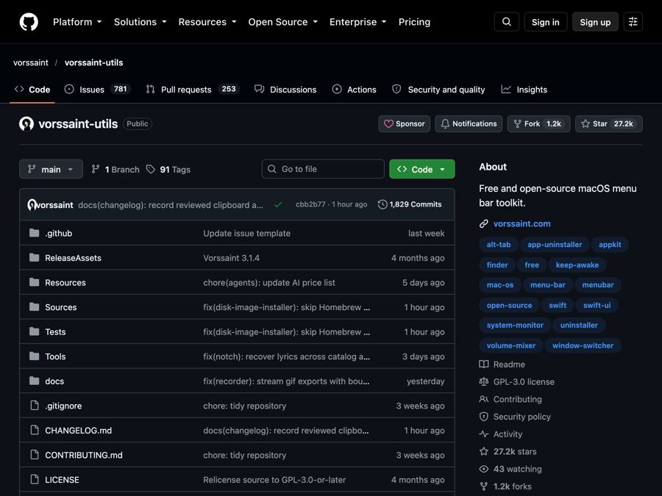The width and height of the screenshot is (662, 496).
Task: Switch to the Pull requests tab
Action: click(193, 90)
